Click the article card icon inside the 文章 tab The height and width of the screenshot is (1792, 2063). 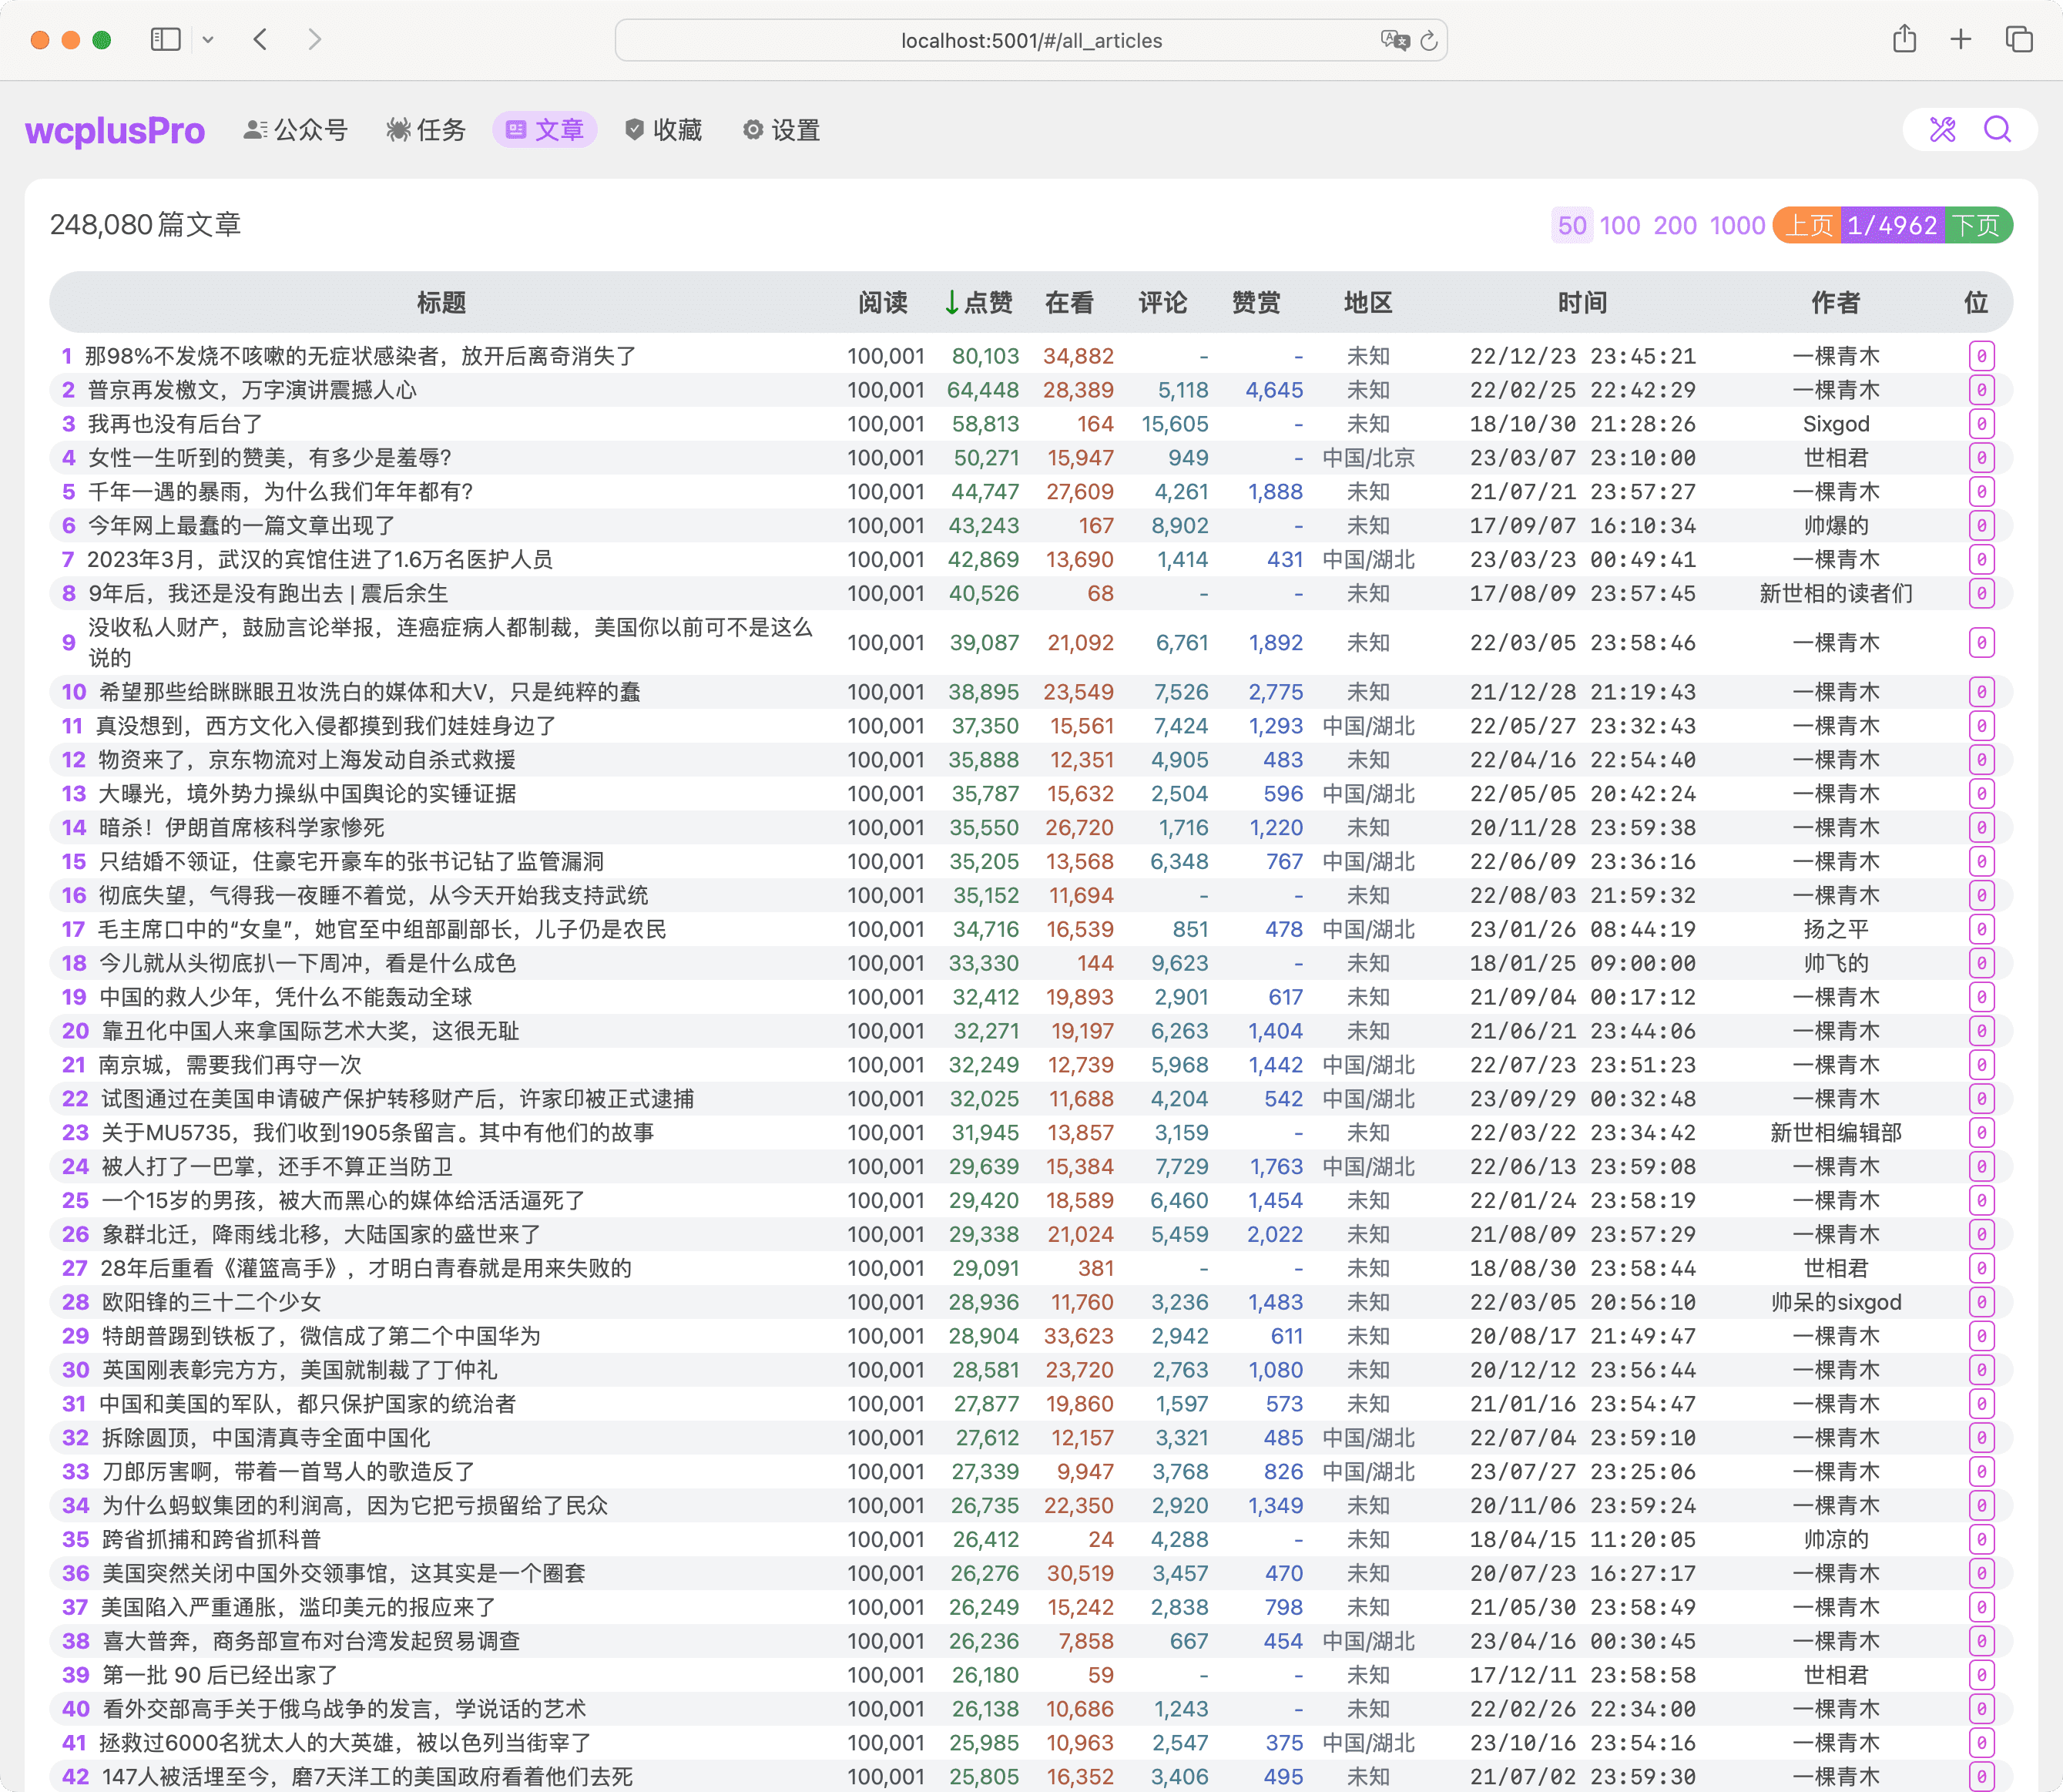(516, 129)
